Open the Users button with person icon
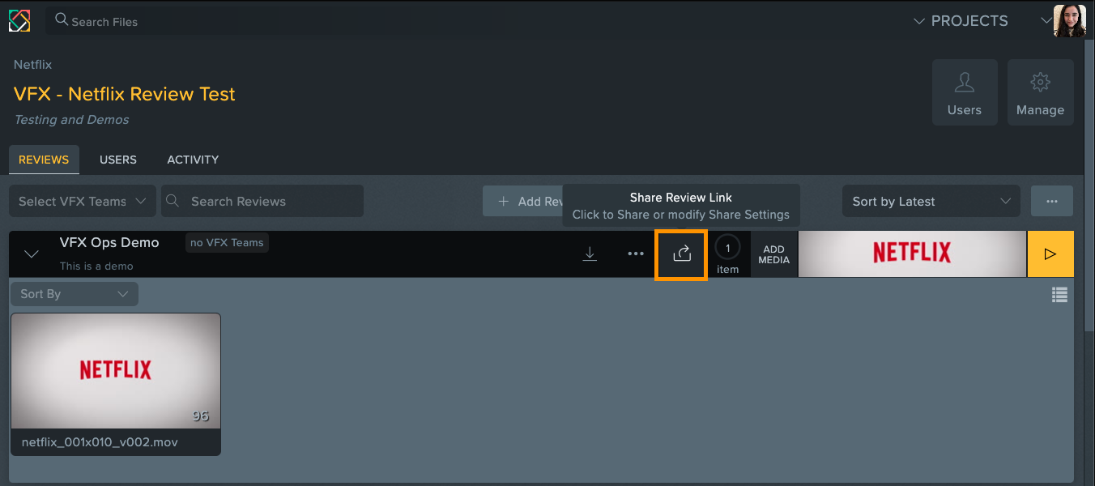This screenshot has width=1095, height=486. (x=964, y=92)
